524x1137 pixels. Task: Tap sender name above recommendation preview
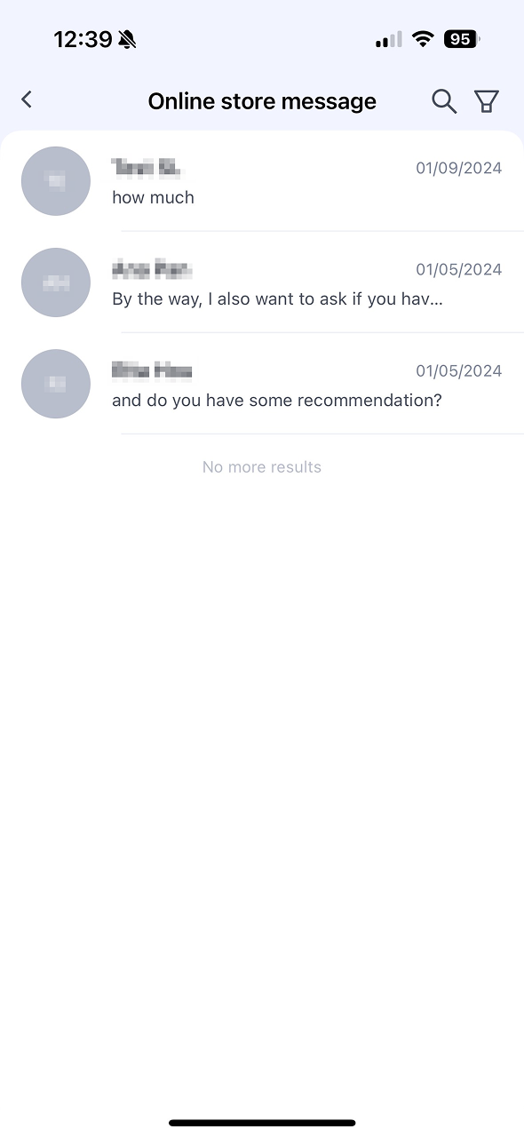152,370
